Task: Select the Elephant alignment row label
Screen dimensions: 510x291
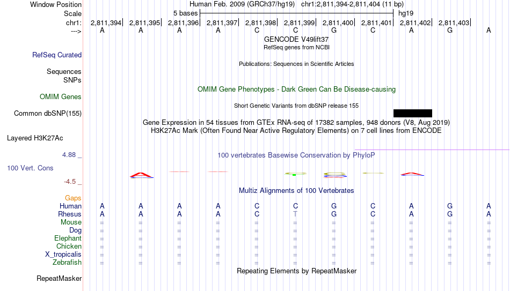Action: [x=68, y=238]
